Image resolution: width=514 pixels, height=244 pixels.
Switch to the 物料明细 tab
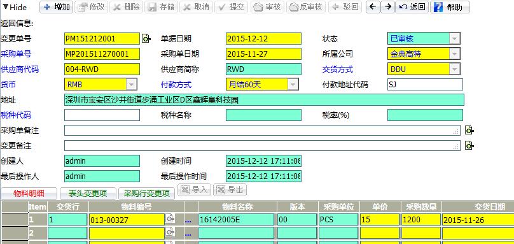pyautogui.click(x=29, y=194)
